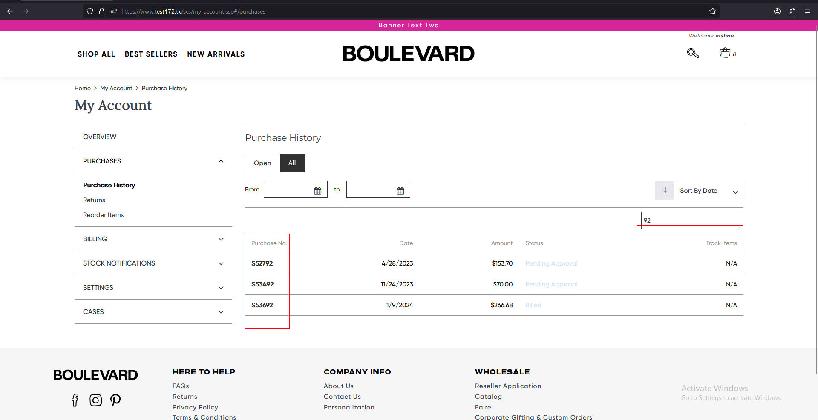Go to Returns in sidebar
Viewport: 818px width, 420px height.
click(94, 200)
